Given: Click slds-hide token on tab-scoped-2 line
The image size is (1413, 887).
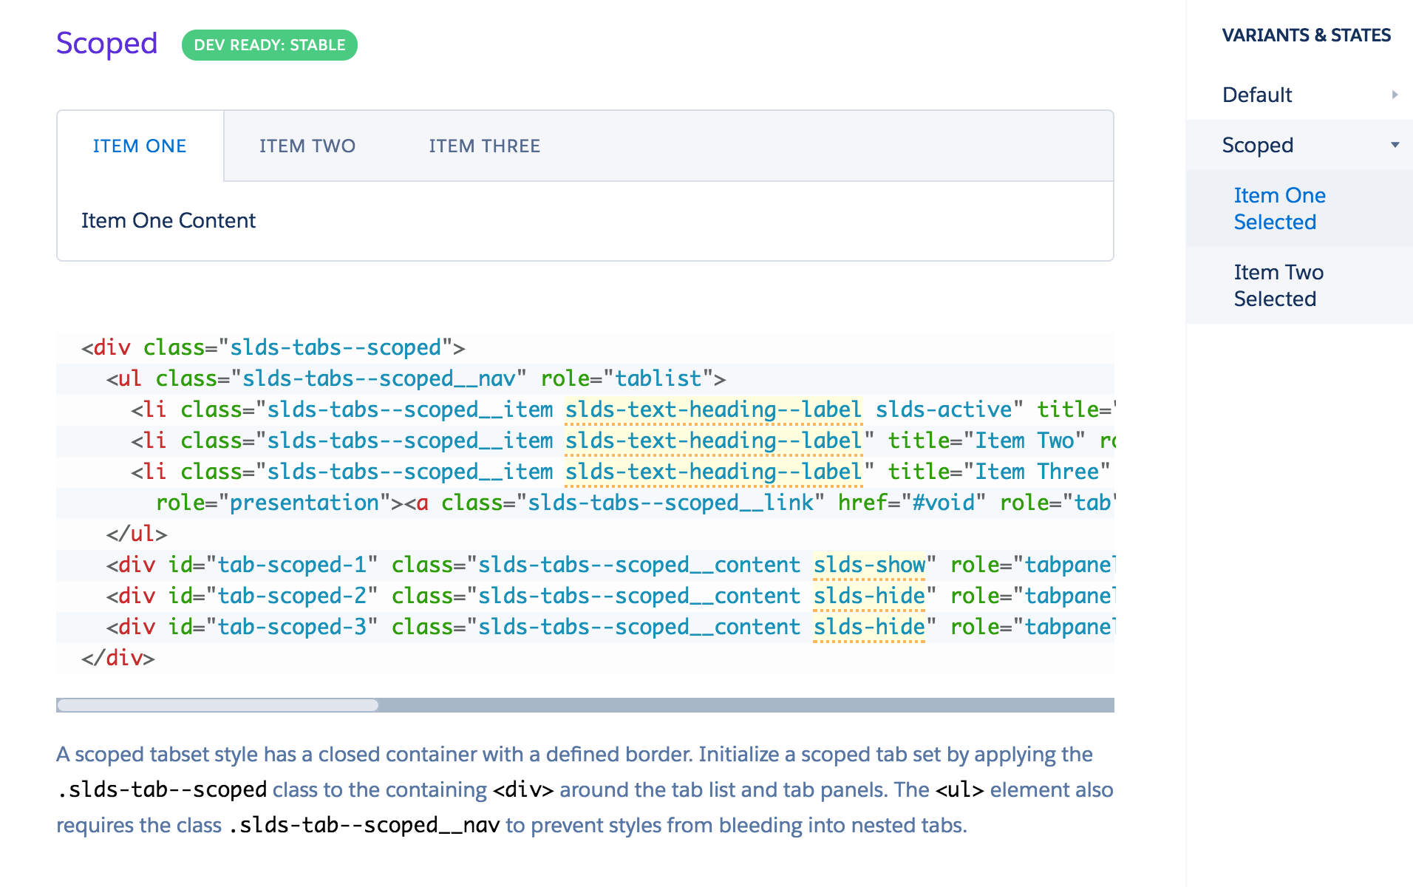Looking at the screenshot, I should pyautogui.click(x=869, y=596).
